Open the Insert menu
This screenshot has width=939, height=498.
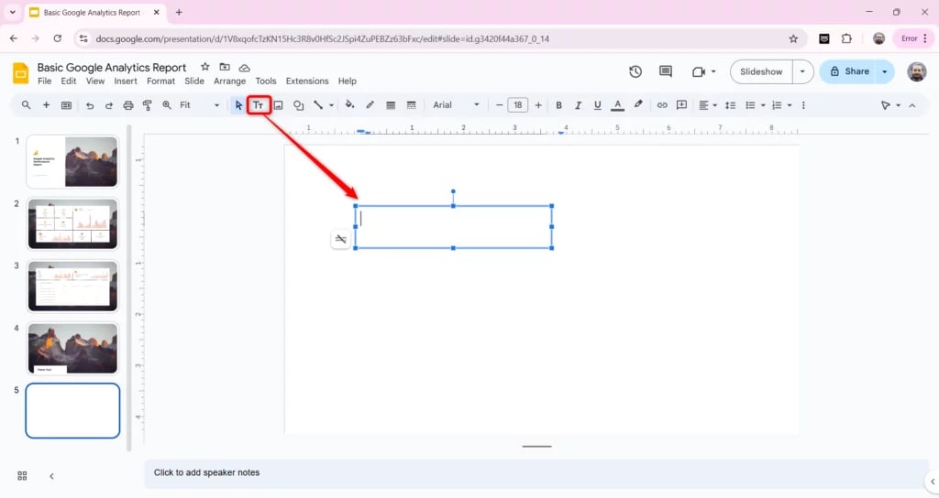click(x=126, y=81)
